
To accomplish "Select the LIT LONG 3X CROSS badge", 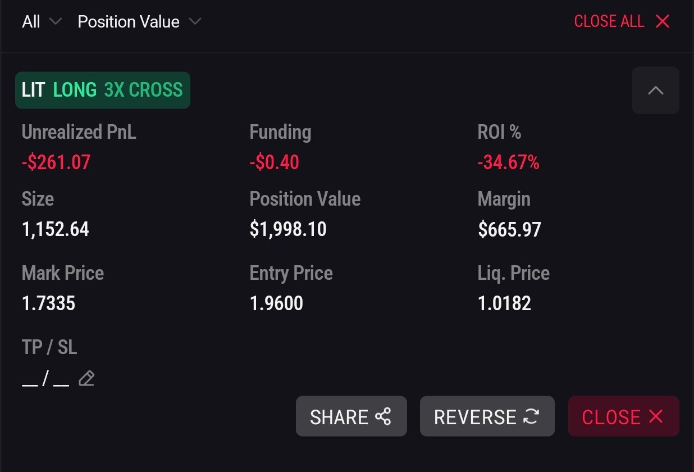I will [103, 90].
